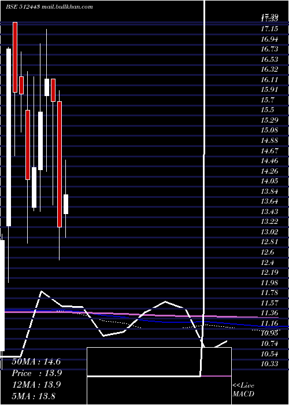Click the Price : 13.9 label
289x405 pixels.
[x=37, y=373]
